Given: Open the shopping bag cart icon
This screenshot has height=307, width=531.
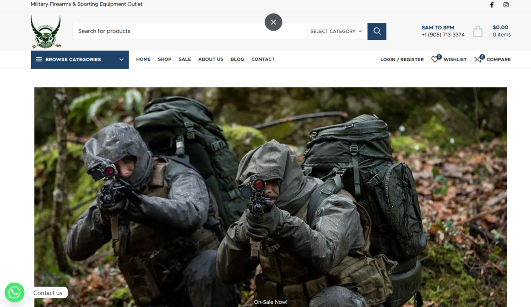Looking at the screenshot, I should [x=478, y=31].
